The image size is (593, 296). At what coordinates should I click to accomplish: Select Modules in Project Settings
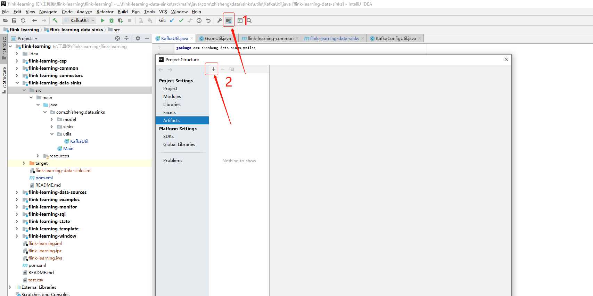tap(172, 96)
